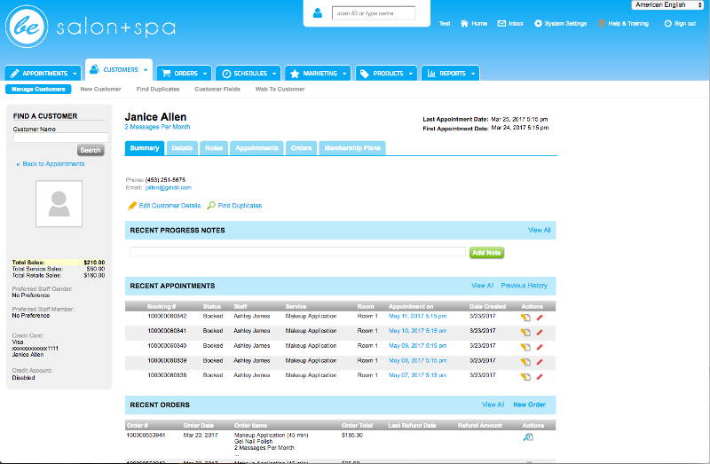Expand the Products menu arrow

click(x=410, y=74)
